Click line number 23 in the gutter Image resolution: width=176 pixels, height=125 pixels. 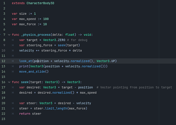[x=3, y=119]
